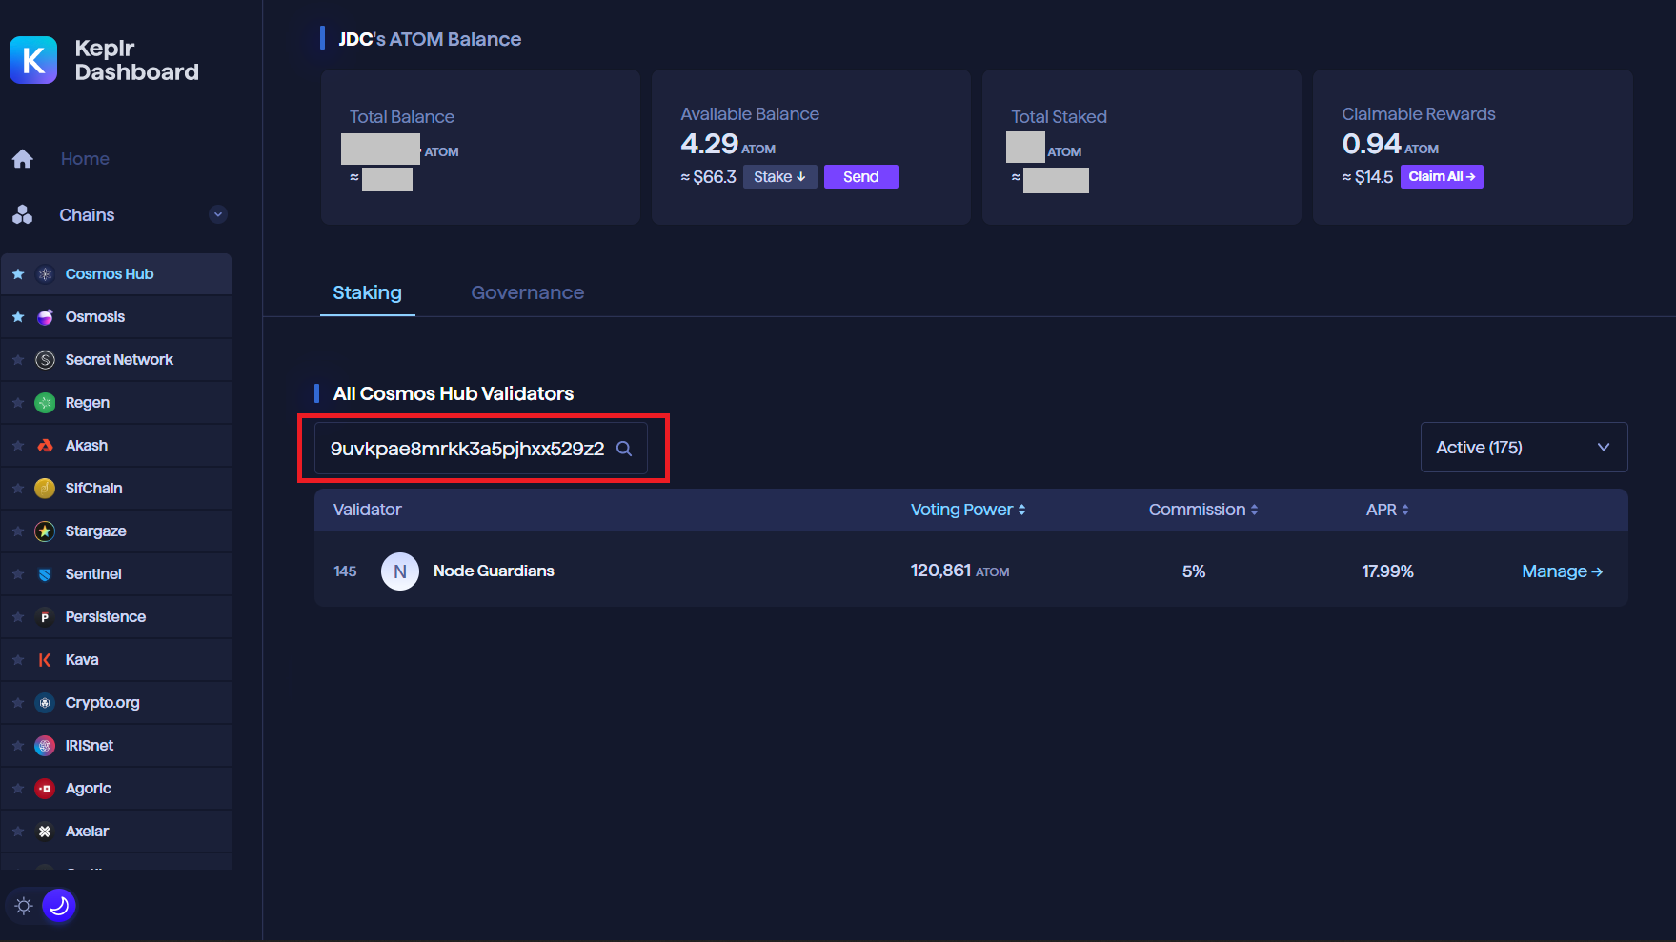The width and height of the screenshot is (1676, 942).
Task: Favorite Kava star
Action: 18,660
